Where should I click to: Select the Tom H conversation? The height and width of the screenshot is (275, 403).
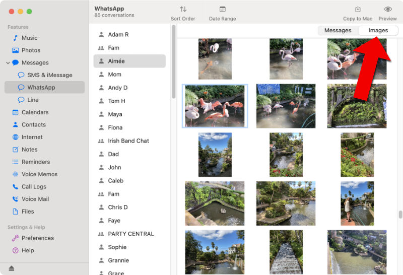pos(129,101)
